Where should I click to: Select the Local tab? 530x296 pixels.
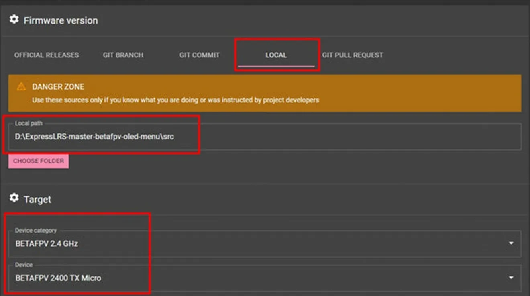point(276,55)
